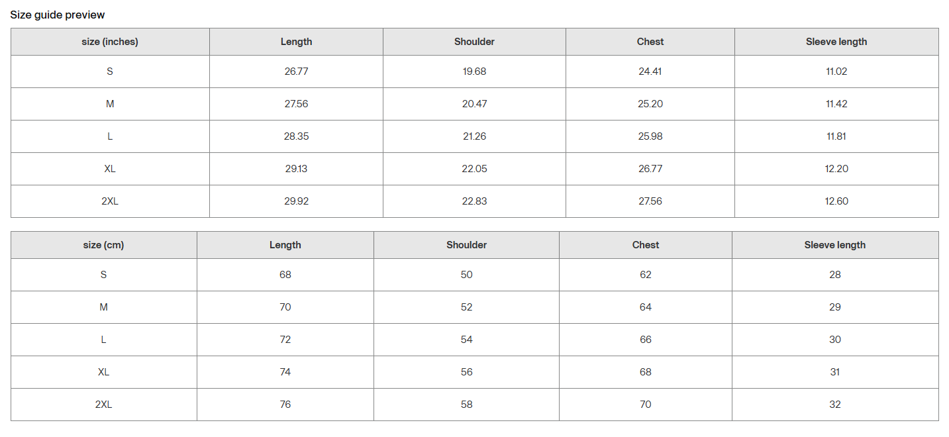
Task: Select the Length header in inches table
Action: 296,42
